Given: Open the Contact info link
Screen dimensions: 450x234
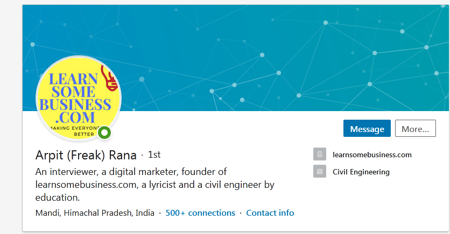Looking at the screenshot, I should pos(270,213).
